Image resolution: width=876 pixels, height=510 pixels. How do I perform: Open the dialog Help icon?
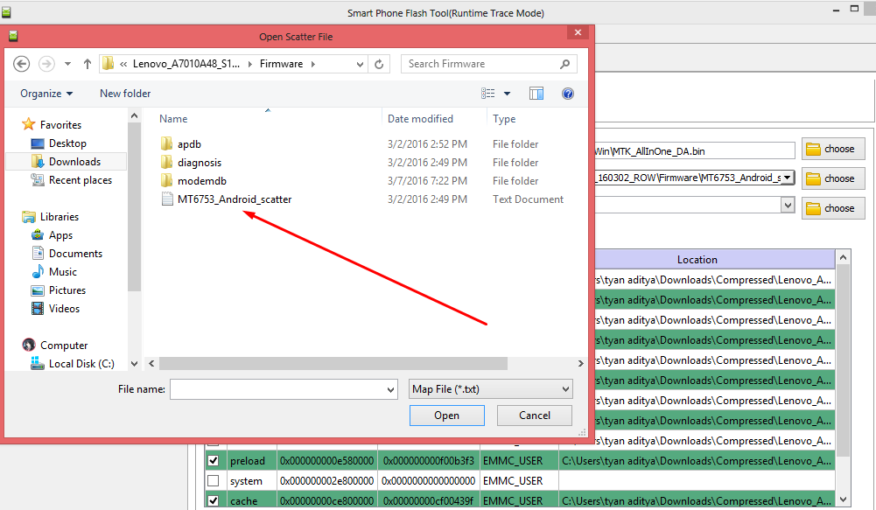tap(567, 94)
